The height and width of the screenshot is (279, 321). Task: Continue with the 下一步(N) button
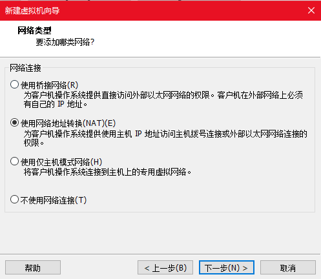tap(227, 267)
